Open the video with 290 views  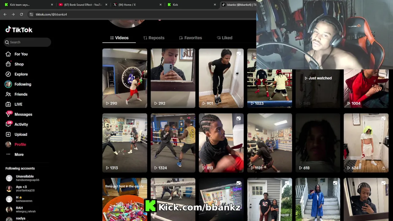[125, 78]
